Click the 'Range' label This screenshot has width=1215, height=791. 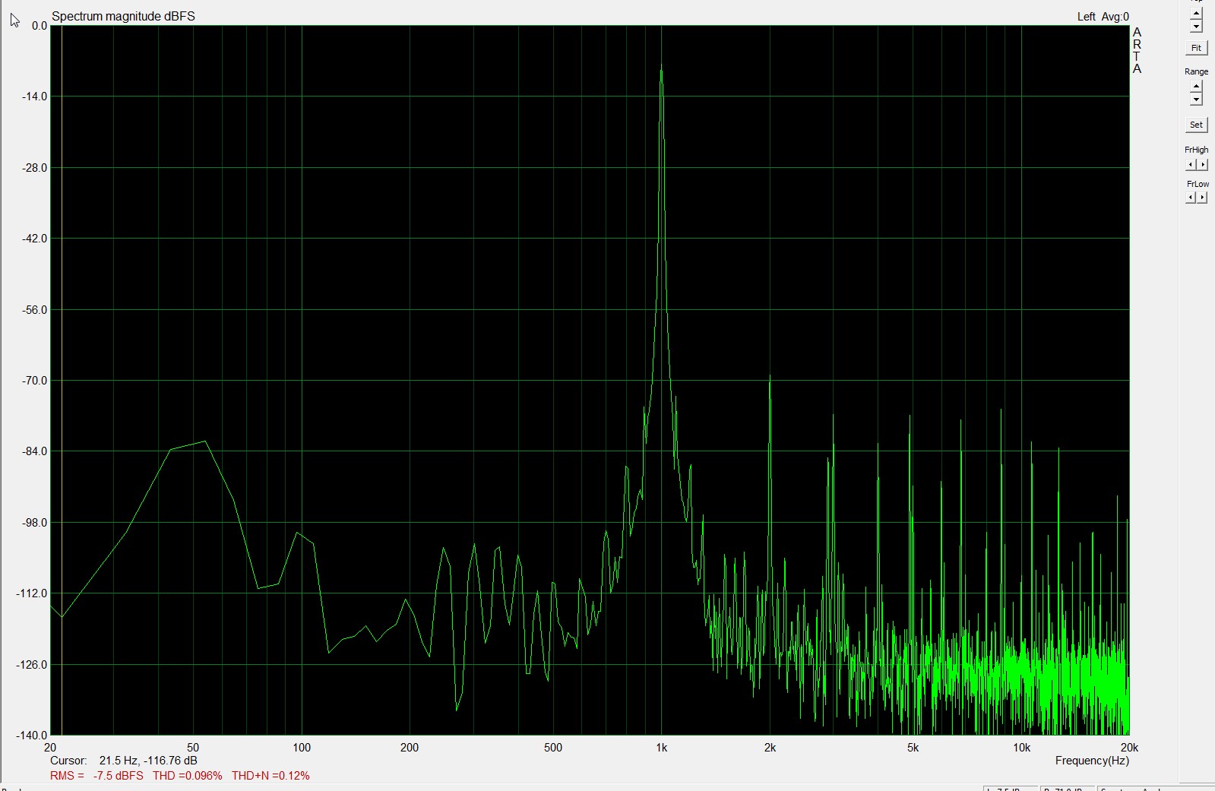coord(1196,71)
